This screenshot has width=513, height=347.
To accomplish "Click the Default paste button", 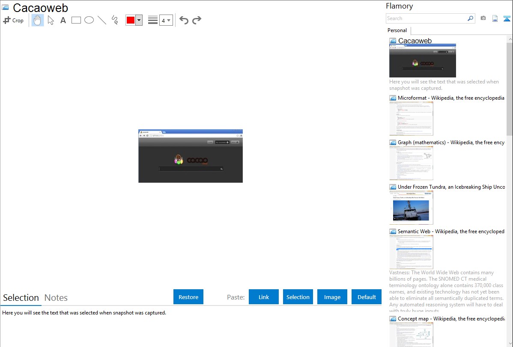I will tap(367, 297).
